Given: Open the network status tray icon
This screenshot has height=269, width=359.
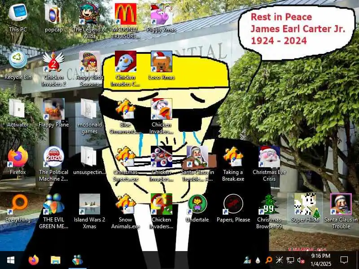Looking at the screenshot, I should coord(290,260).
